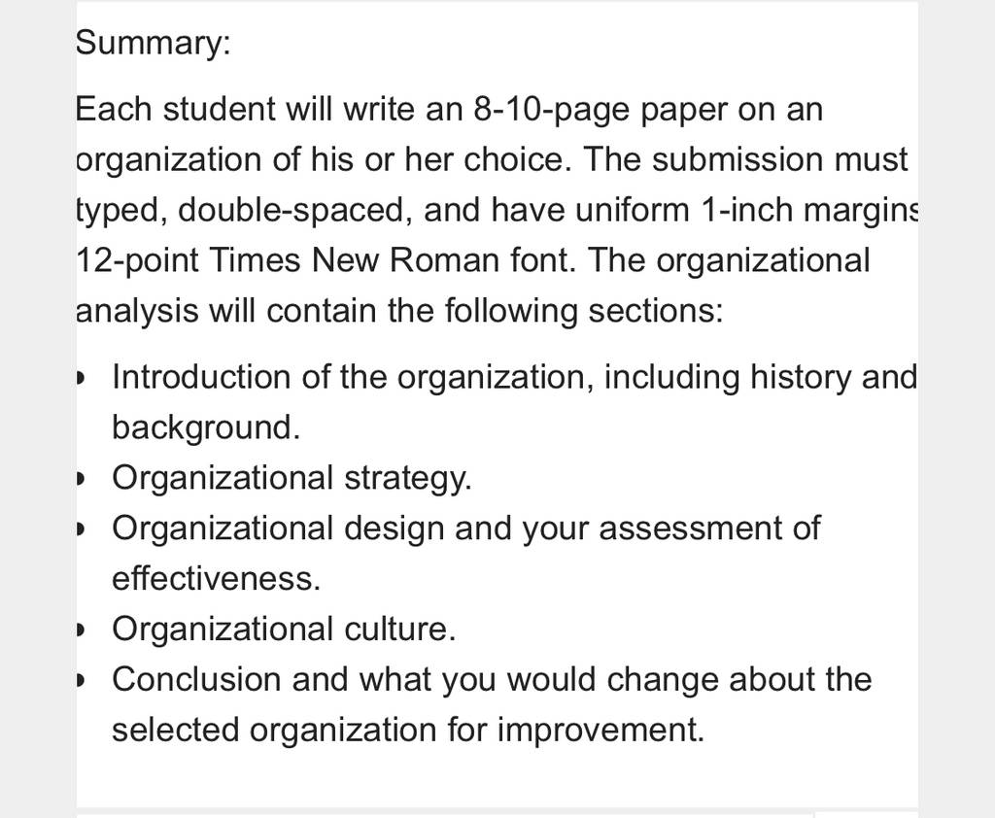The width and height of the screenshot is (995, 818).
Task: Click the line "analysis will contain the following sections:"
Action: click(x=399, y=312)
